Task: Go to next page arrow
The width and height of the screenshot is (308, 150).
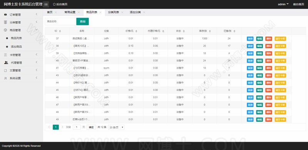Action: [x=62, y=127]
